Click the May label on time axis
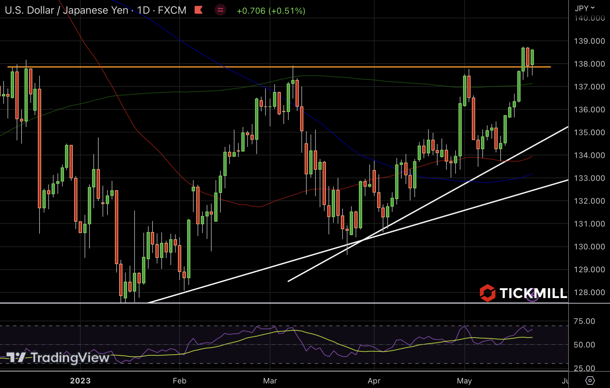This screenshot has height=388, width=610. (x=464, y=381)
